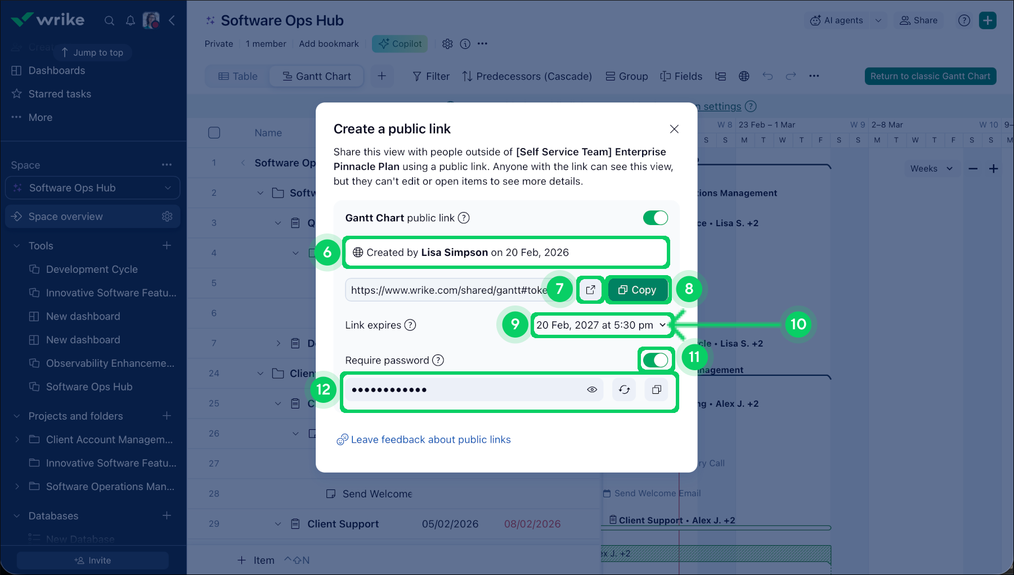This screenshot has width=1014, height=575.
Task: Open the Weeks timescale dropdown
Action: click(931, 169)
